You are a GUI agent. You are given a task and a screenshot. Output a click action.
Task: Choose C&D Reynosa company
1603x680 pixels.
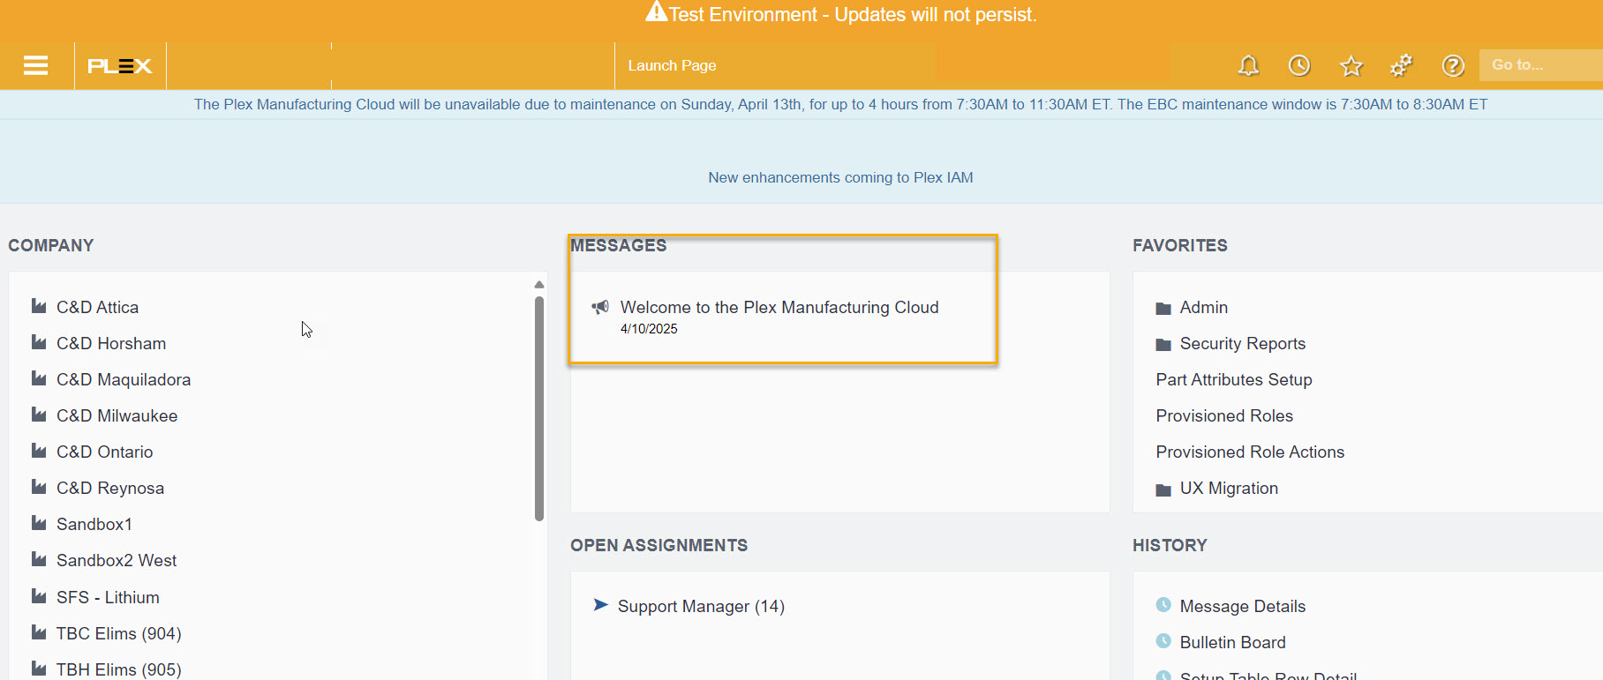pyautogui.click(x=110, y=488)
